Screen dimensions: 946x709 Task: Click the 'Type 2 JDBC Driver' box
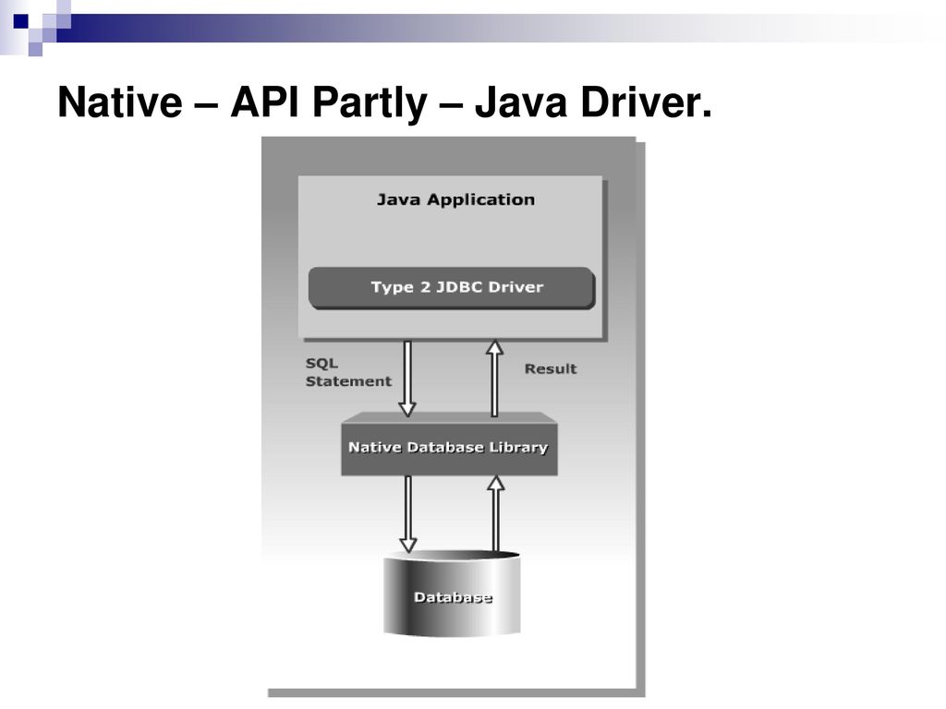pyautogui.click(x=452, y=288)
